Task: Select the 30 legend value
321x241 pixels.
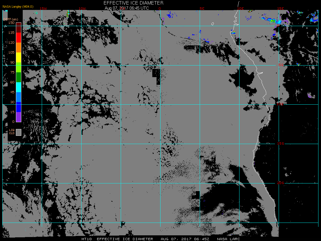Action: click(12, 102)
